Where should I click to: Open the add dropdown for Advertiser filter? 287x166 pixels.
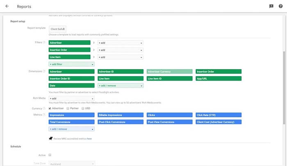[x=120, y=43]
